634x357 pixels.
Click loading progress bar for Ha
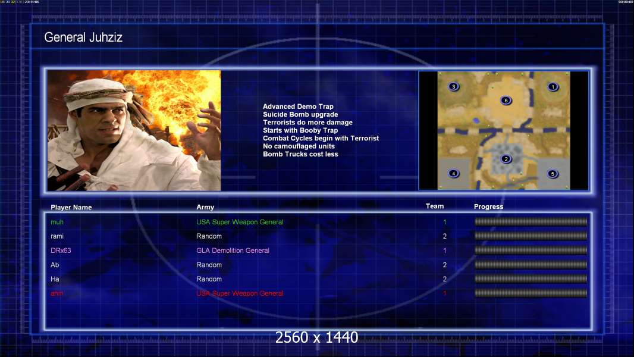[531, 278]
